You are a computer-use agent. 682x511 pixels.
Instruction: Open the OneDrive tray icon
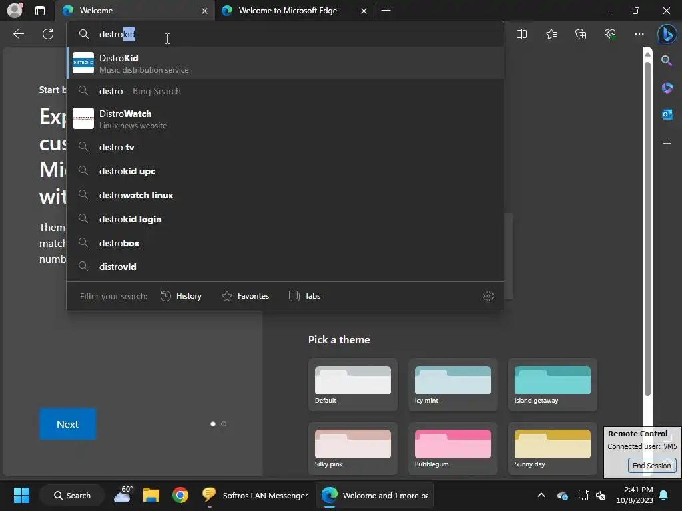click(562, 495)
